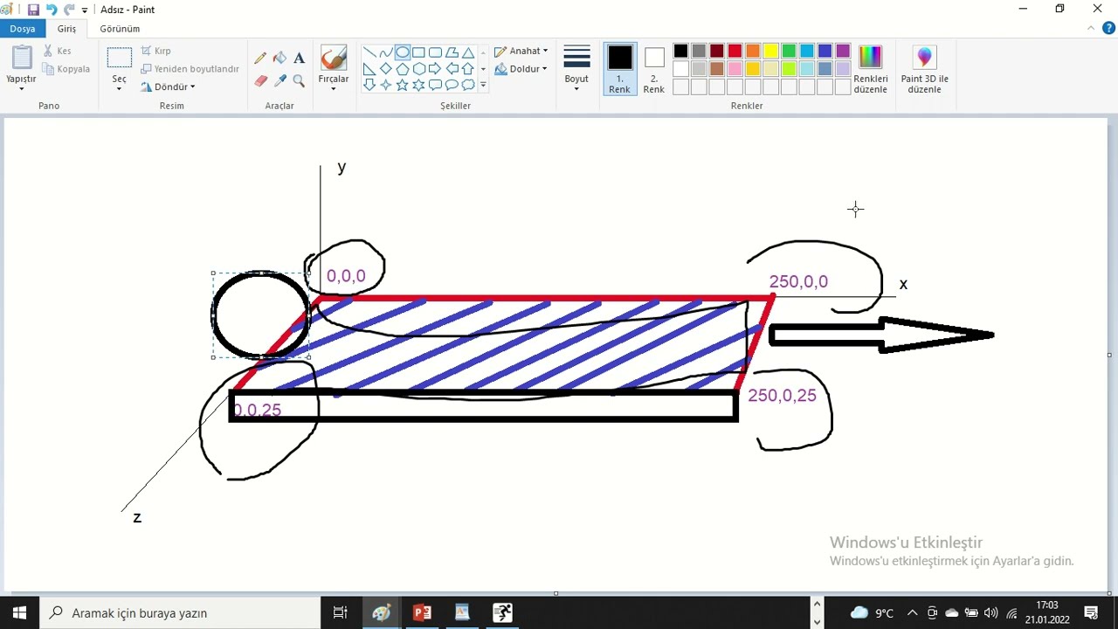Select the six-point star shape

click(418, 85)
